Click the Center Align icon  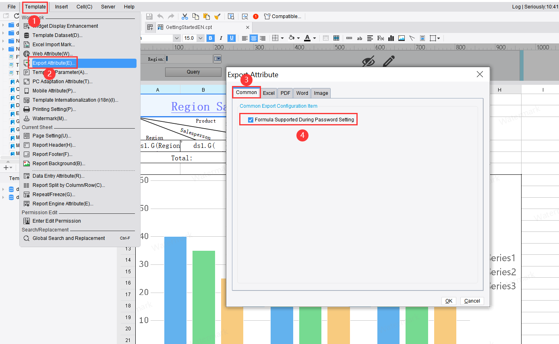[254, 38]
